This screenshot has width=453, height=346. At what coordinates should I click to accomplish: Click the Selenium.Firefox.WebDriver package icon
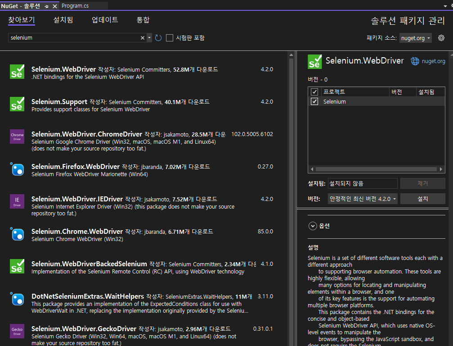17,169
